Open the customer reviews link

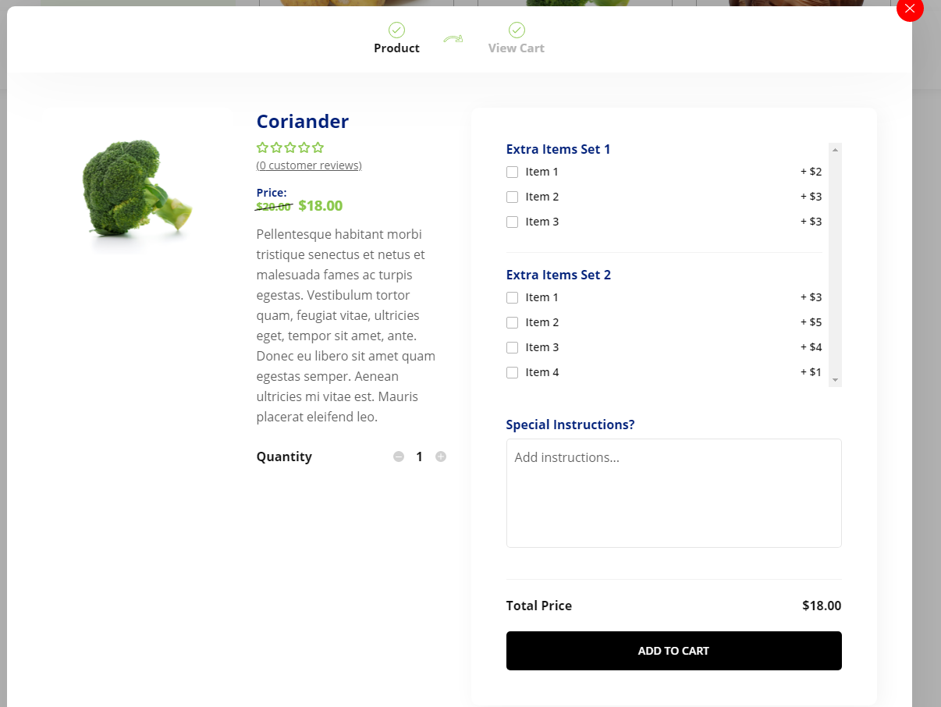click(309, 165)
